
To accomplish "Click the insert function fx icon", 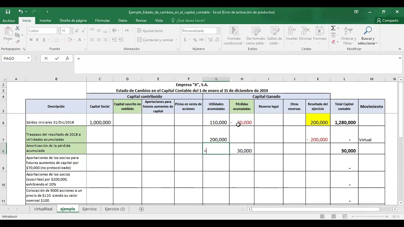I will (x=67, y=58).
